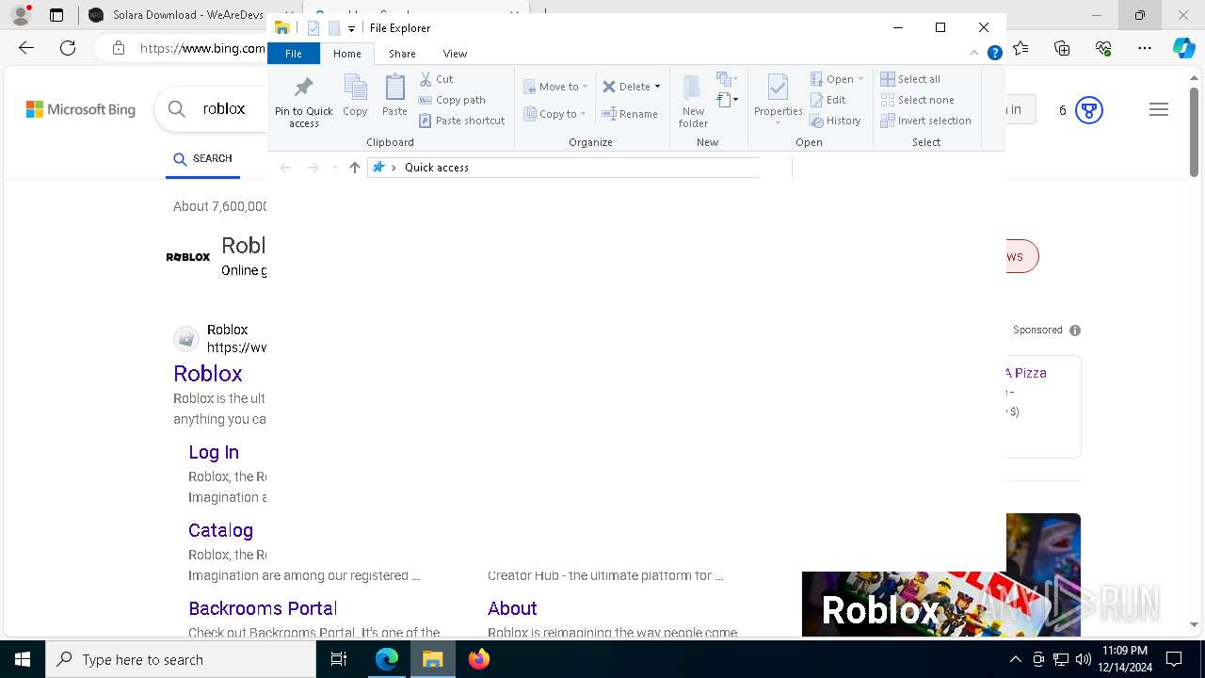The width and height of the screenshot is (1205, 678).
Task: Switch to the Share ribbon tab
Action: pos(402,54)
